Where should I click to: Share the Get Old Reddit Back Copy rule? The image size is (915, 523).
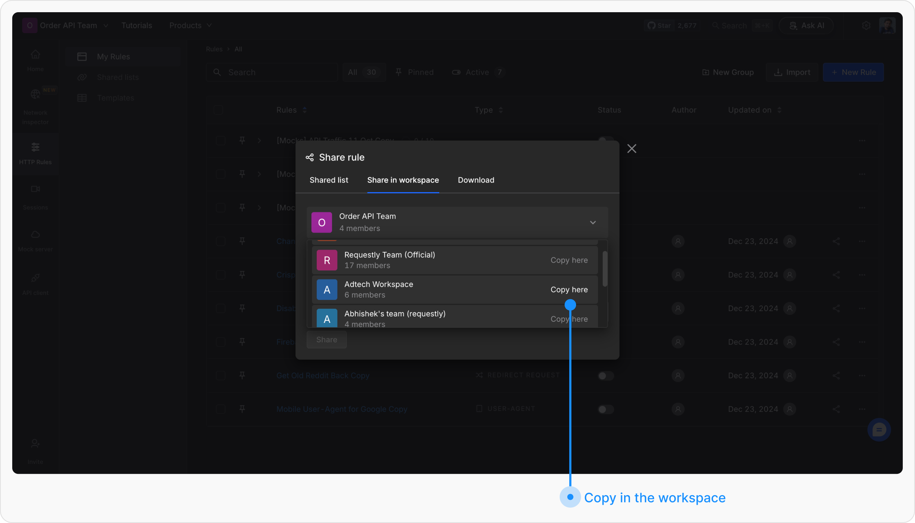point(836,375)
